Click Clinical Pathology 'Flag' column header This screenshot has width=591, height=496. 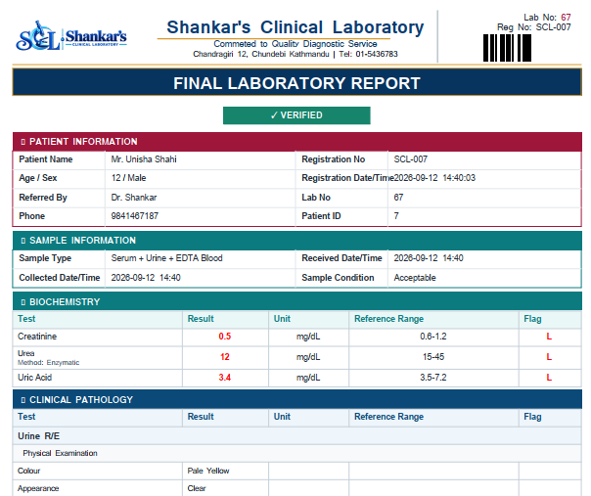(532, 417)
